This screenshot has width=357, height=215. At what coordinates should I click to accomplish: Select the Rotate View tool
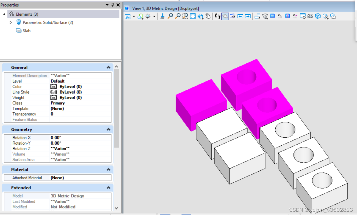pyautogui.click(x=200, y=16)
